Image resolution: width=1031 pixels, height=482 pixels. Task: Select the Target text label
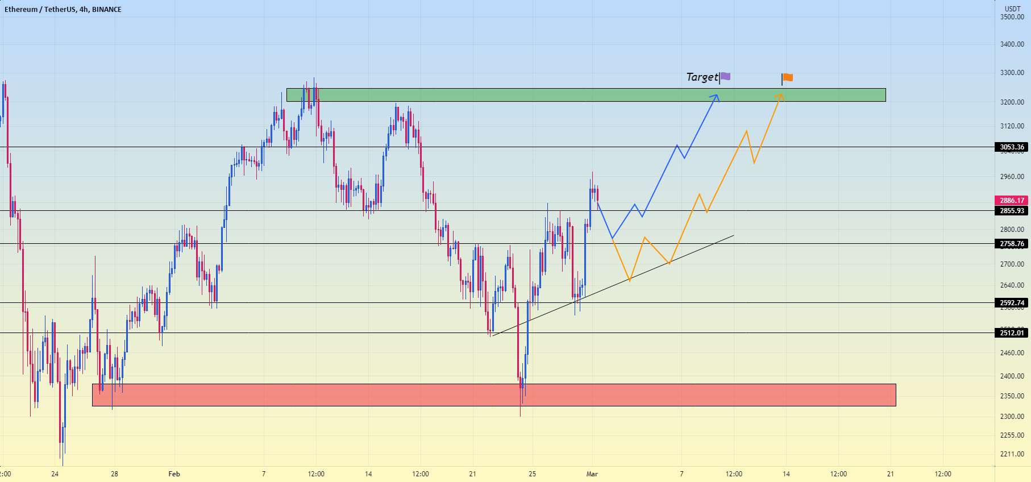[x=702, y=77]
